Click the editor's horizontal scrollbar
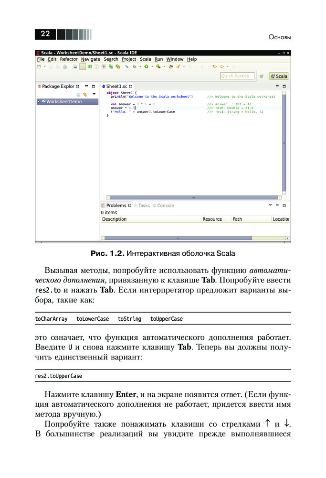The image size is (326, 478). (x=194, y=197)
